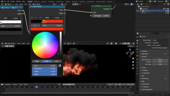The image size is (170, 96).
Task: Click the Color Ramp gradient bar
Action: 47,21
